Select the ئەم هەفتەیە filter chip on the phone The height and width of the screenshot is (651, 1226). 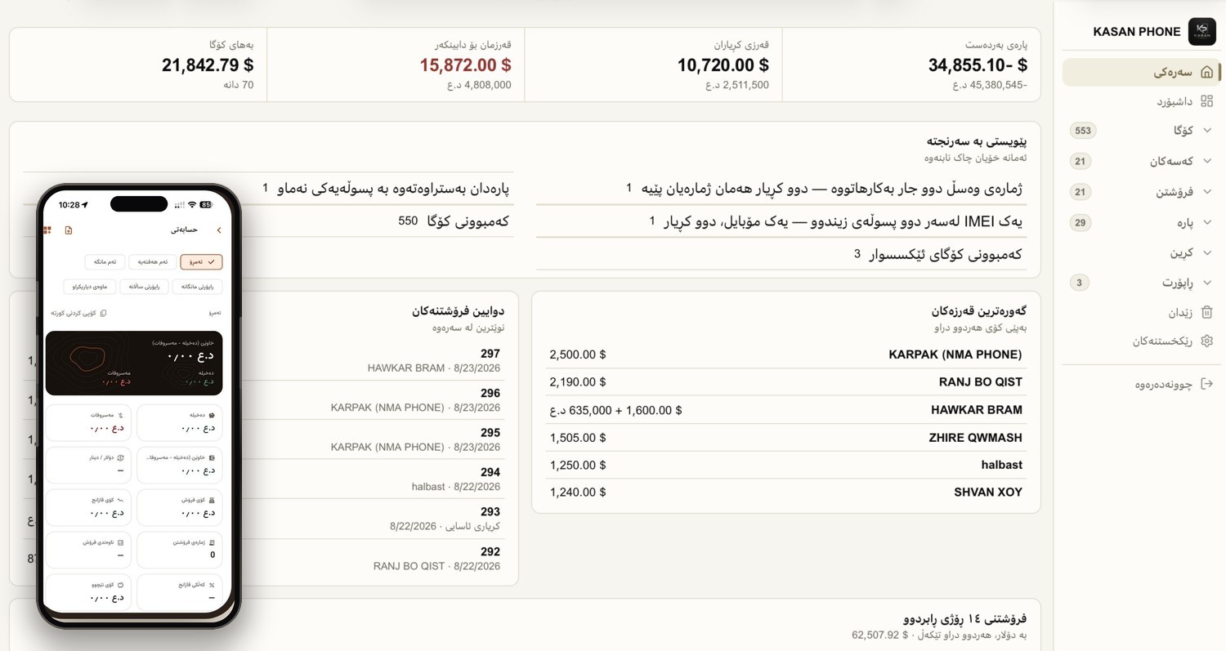[153, 261]
